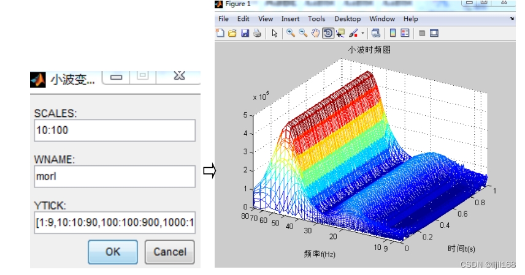Image resolution: width=525 pixels, height=275 pixels.
Task: Click the Show Plot Tools and dock icon
Action: [434, 33]
